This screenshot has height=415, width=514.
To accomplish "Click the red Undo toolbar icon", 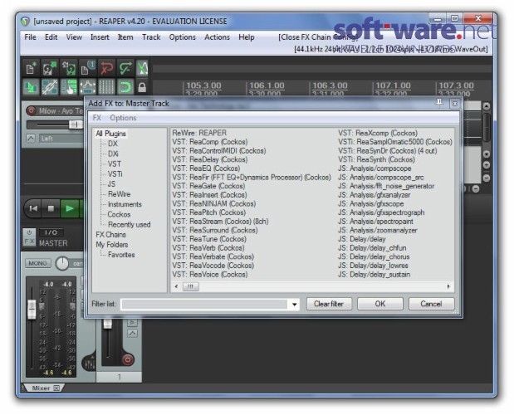I will pos(107,68).
